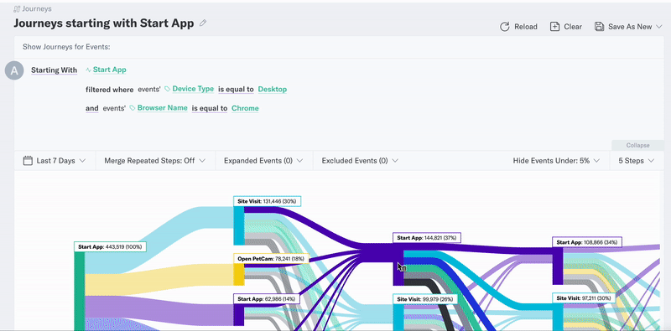Viewport: 671px width, 331px height.
Task: Change the first 'is equal to' operator
Action: tap(236, 90)
